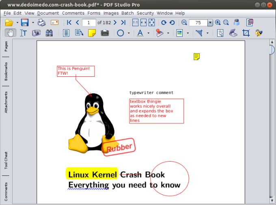Open the Batch menu
The height and width of the screenshot is (205, 276).
[x=127, y=13]
